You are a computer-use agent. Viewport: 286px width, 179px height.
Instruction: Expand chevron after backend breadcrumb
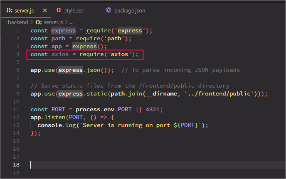click(32, 22)
